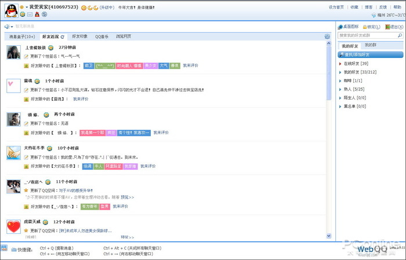This screenshot has width=406, height=260.
Task: Open the status dropdown arrow beside 我爱我家
Action: point(27,7)
